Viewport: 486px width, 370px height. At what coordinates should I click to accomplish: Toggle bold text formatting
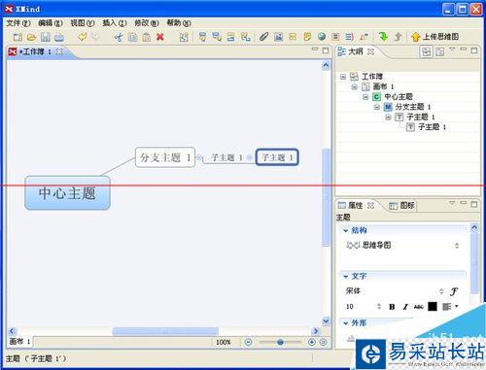click(x=392, y=307)
